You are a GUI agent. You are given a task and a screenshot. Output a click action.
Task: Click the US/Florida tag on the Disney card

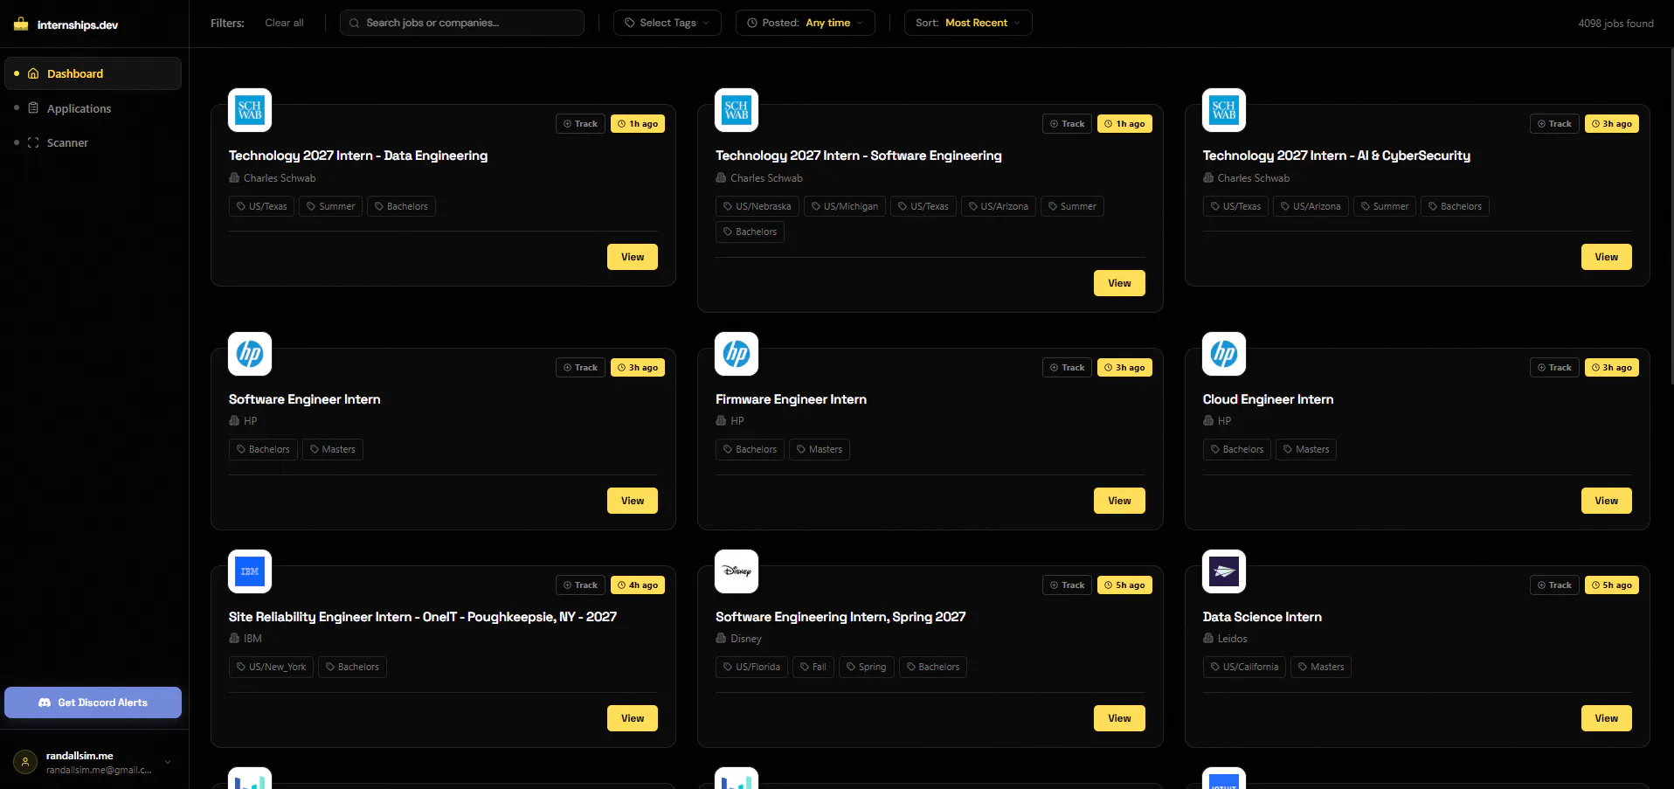tap(751, 667)
